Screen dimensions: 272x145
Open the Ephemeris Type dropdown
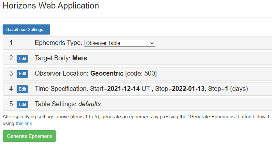point(119,43)
